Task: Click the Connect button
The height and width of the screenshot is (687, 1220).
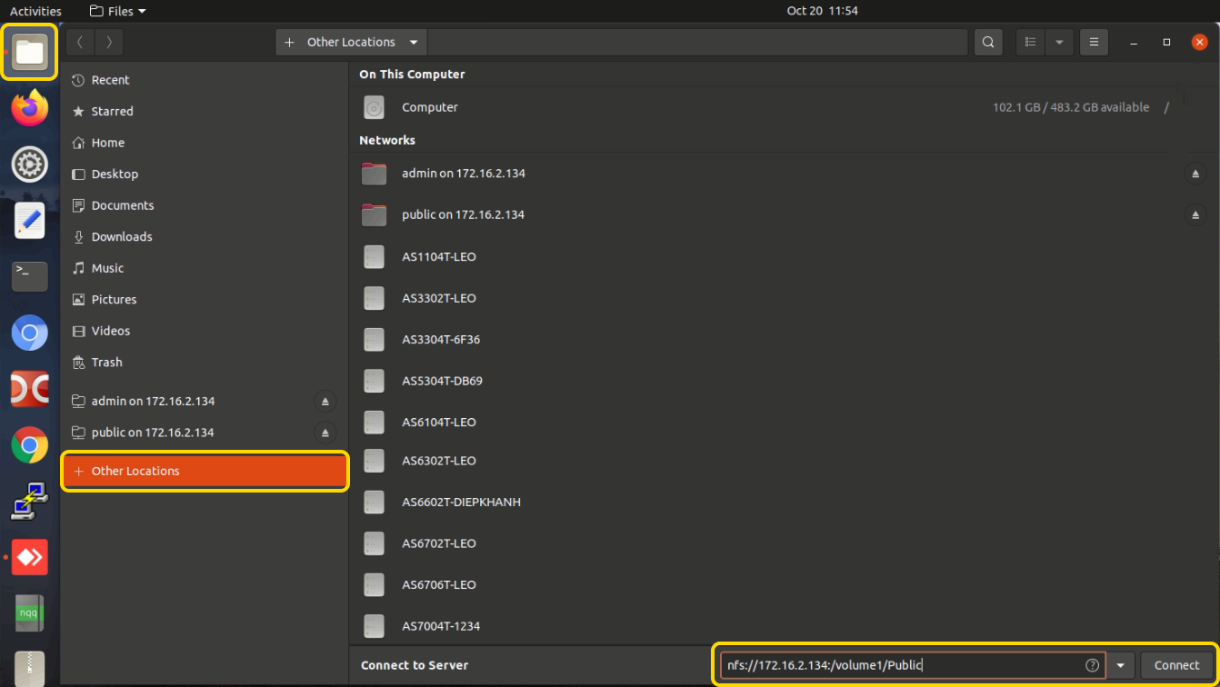Action: point(1176,665)
